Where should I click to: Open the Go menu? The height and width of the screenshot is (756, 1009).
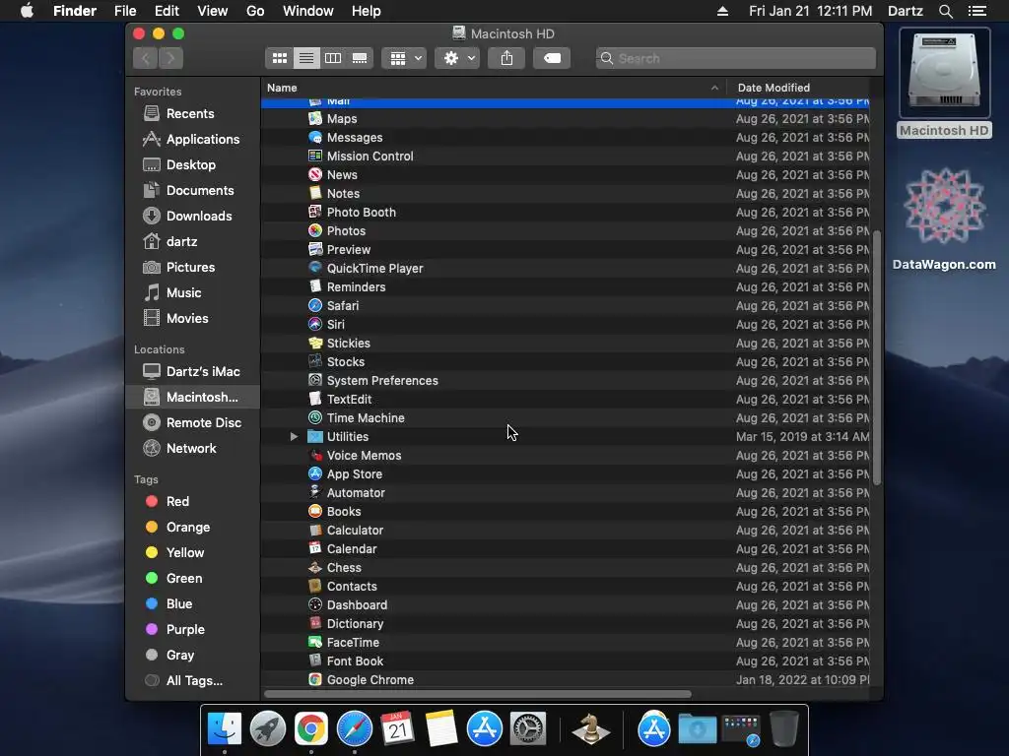tap(255, 11)
